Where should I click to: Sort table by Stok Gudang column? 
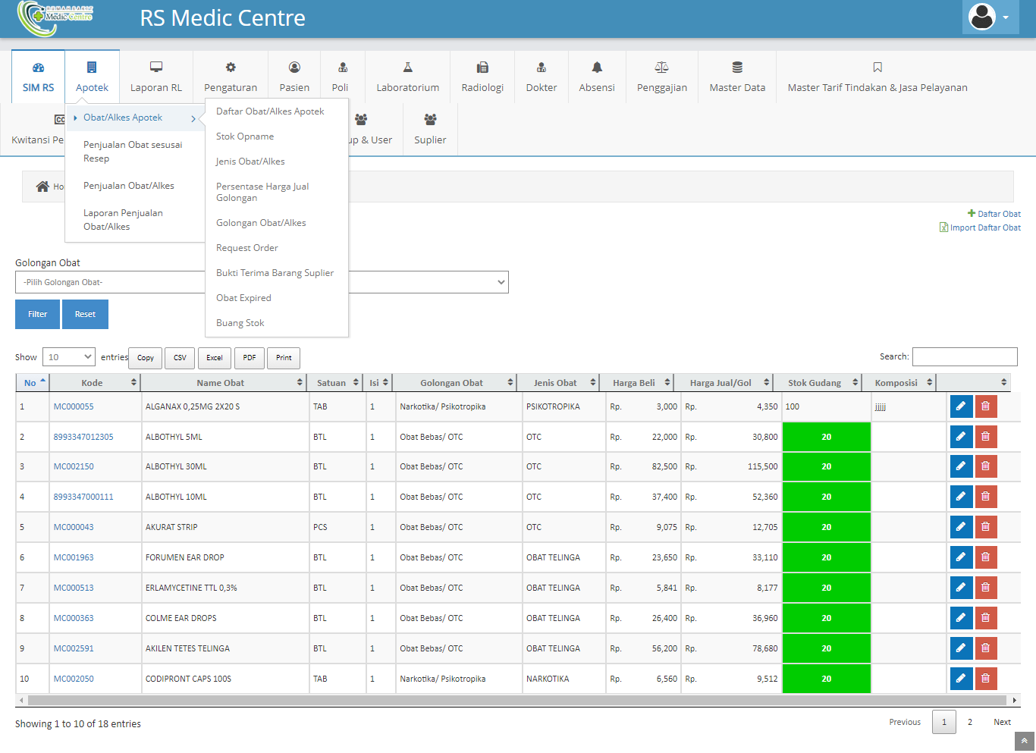822,383
